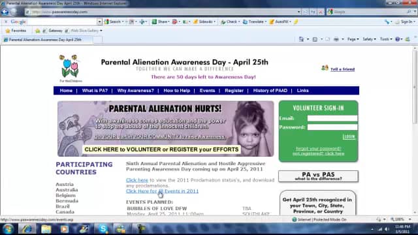Click the forgot your password link
The width and height of the screenshot is (418, 235).
[318, 149]
